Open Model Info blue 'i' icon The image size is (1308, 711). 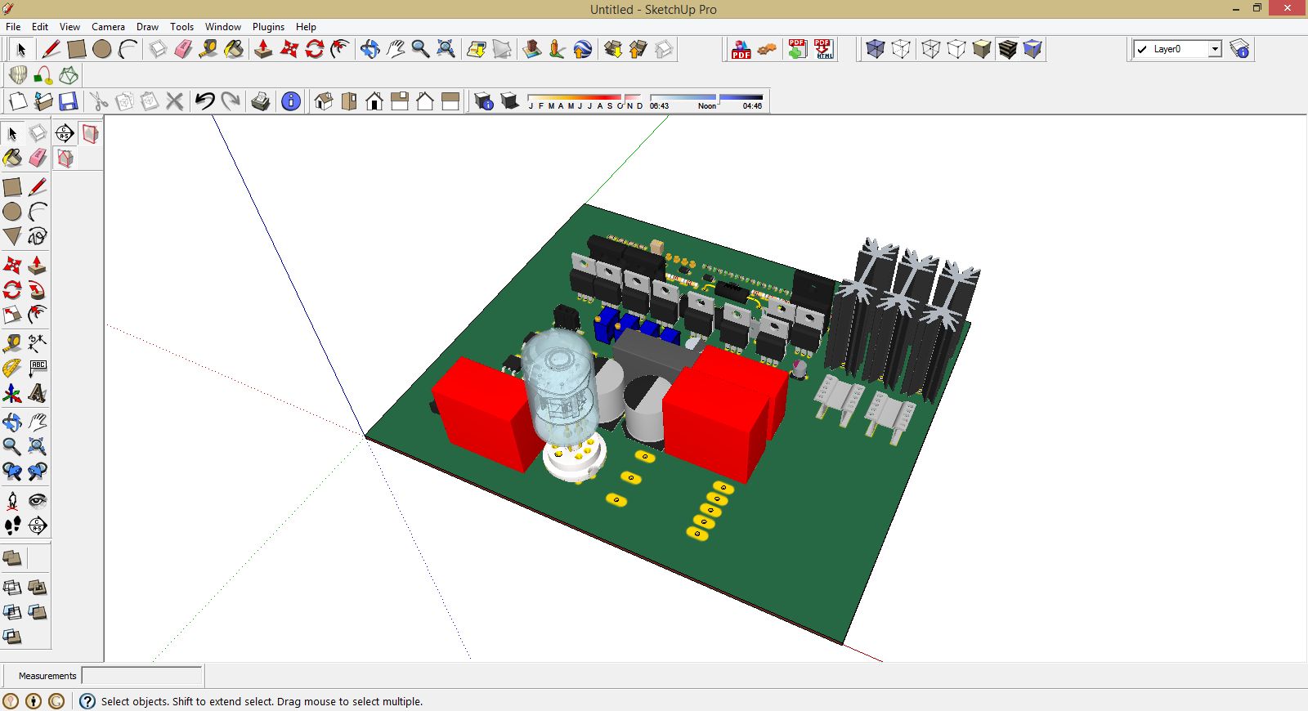click(290, 101)
